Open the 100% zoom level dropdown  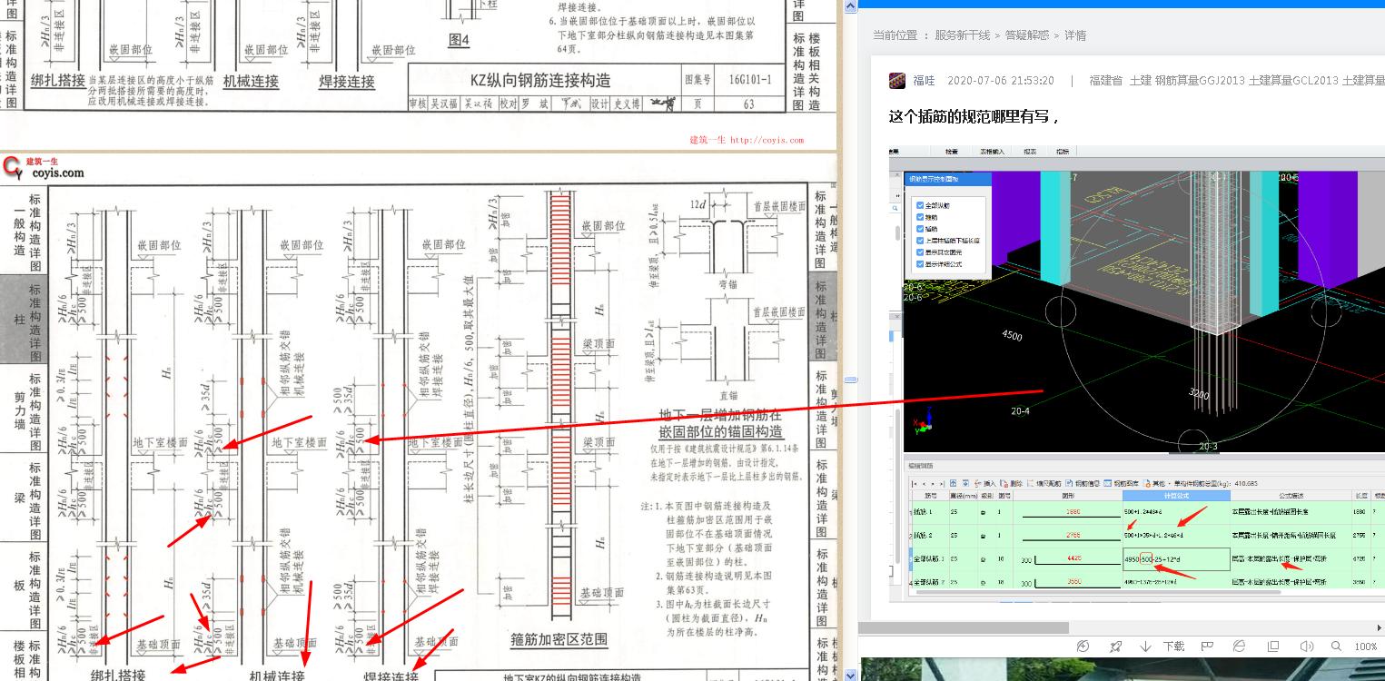click(x=1366, y=646)
